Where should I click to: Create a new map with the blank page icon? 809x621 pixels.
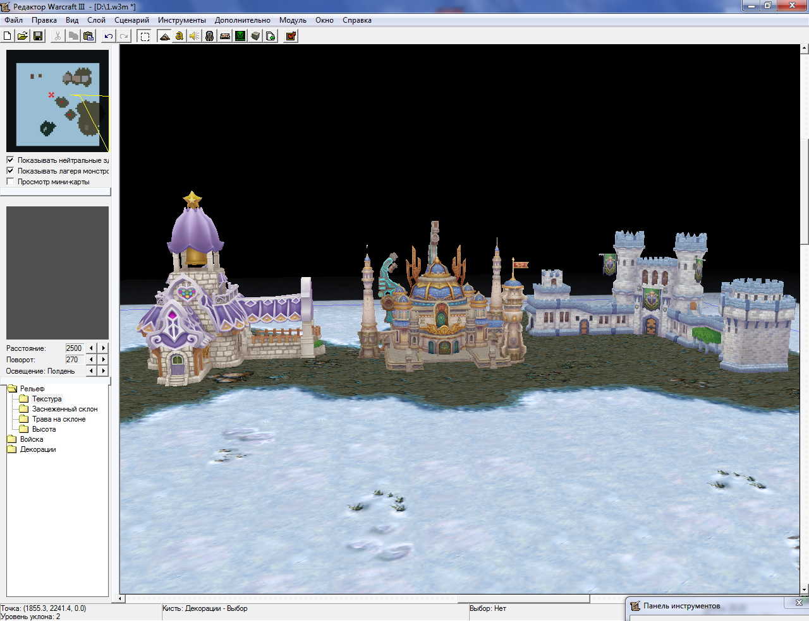coord(8,36)
